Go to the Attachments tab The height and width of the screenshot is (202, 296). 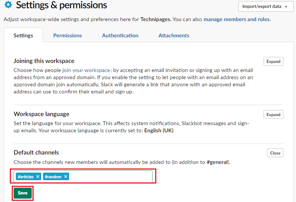coord(174,35)
